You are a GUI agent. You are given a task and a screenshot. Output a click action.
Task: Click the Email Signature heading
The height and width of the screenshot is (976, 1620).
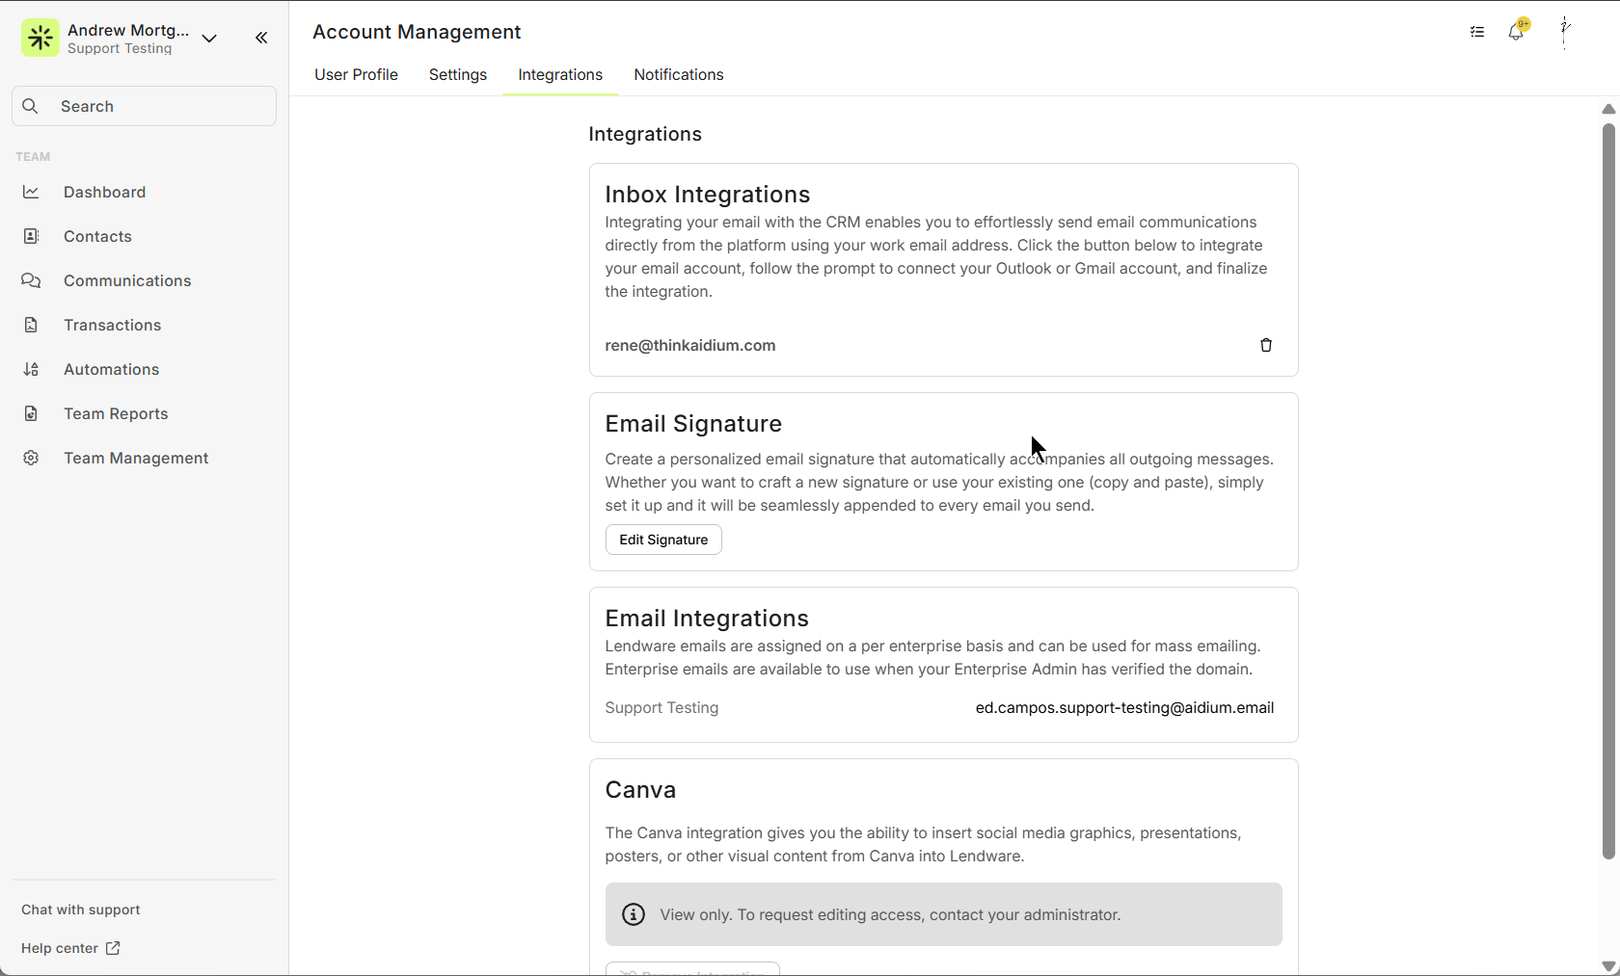coord(693,423)
